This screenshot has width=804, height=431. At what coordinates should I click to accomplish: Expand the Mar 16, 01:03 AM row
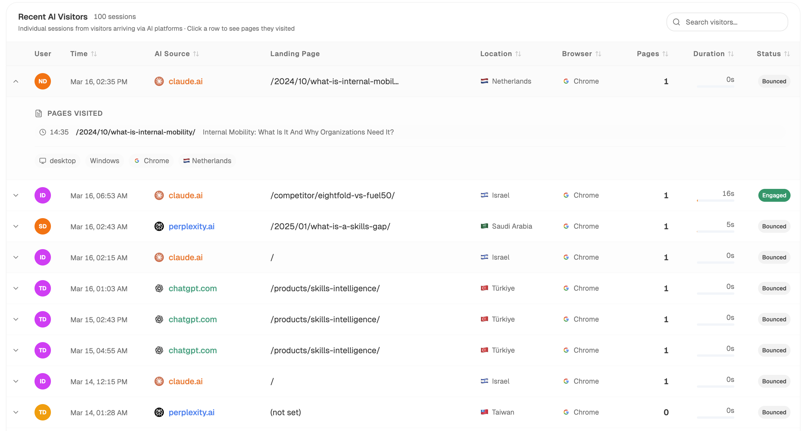click(x=16, y=289)
